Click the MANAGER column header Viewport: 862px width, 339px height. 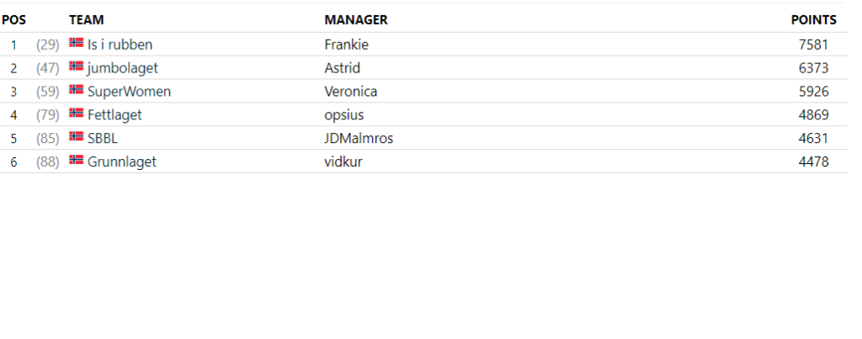[x=356, y=20]
